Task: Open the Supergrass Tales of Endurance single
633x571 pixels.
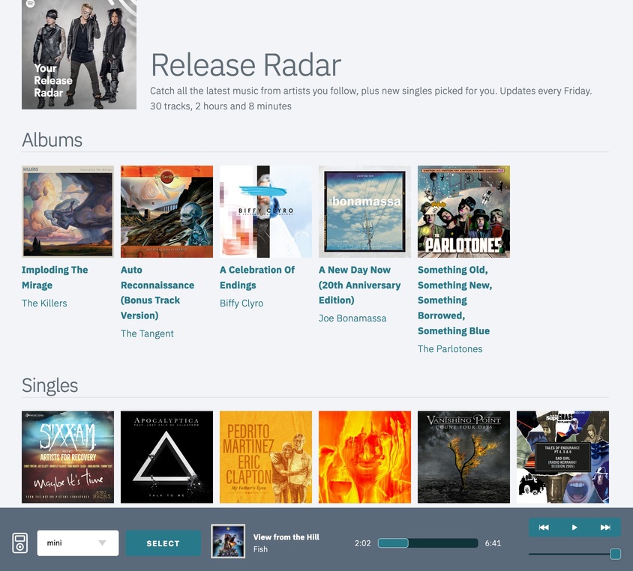Action: pos(562,457)
